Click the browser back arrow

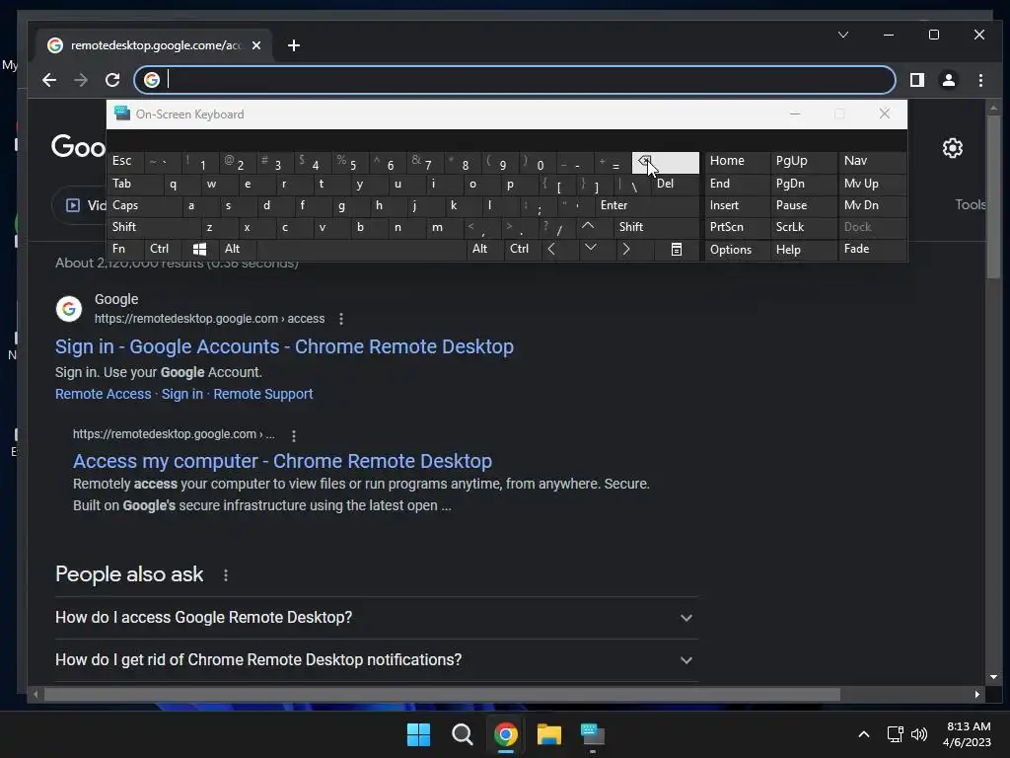[x=49, y=80]
